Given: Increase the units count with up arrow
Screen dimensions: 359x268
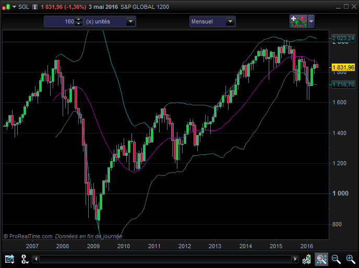Looking at the screenshot, I should tap(79, 19).
